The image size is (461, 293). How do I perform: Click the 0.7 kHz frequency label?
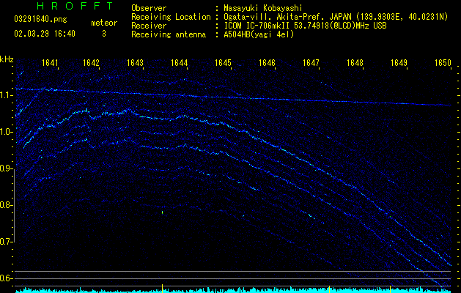coord(7,242)
